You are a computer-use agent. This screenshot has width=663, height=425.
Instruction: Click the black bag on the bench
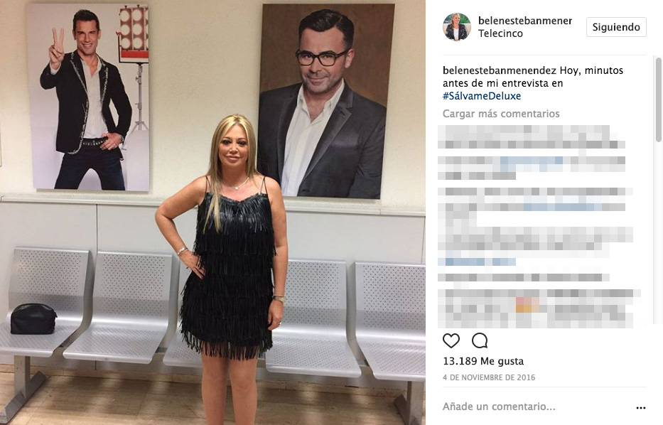coord(33,319)
